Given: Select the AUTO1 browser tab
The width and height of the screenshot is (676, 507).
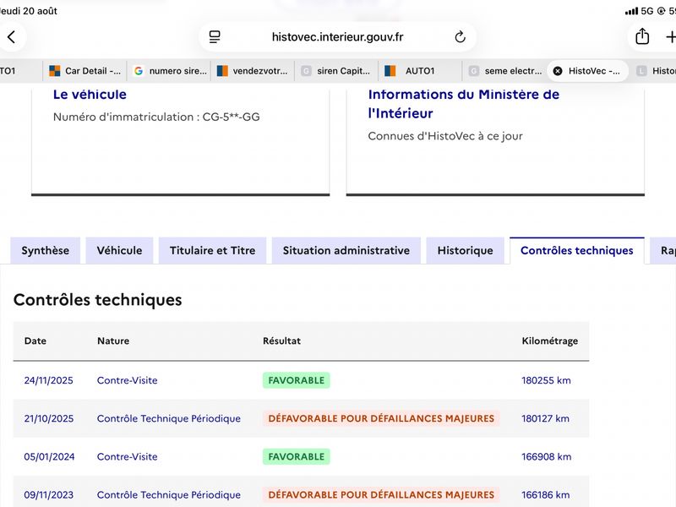Looking at the screenshot, I should click(420, 71).
